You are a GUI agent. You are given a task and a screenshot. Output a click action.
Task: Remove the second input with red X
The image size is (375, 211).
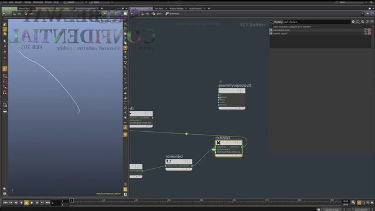tap(370, 33)
